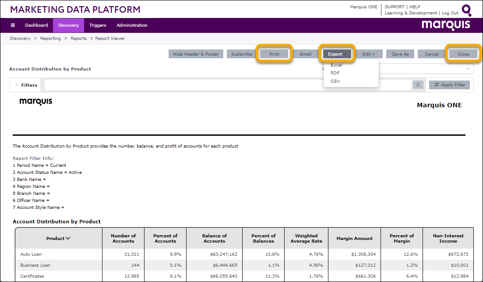Click the Margin Amount column header
Image resolution: width=483 pixels, height=282 pixels.
click(x=355, y=238)
